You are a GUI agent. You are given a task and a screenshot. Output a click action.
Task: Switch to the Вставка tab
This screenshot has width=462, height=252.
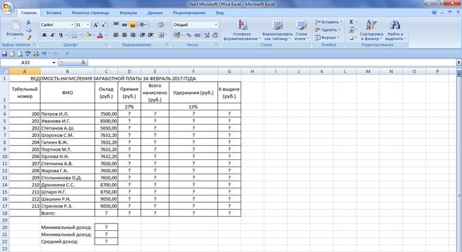pyautogui.click(x=54, y=13)
